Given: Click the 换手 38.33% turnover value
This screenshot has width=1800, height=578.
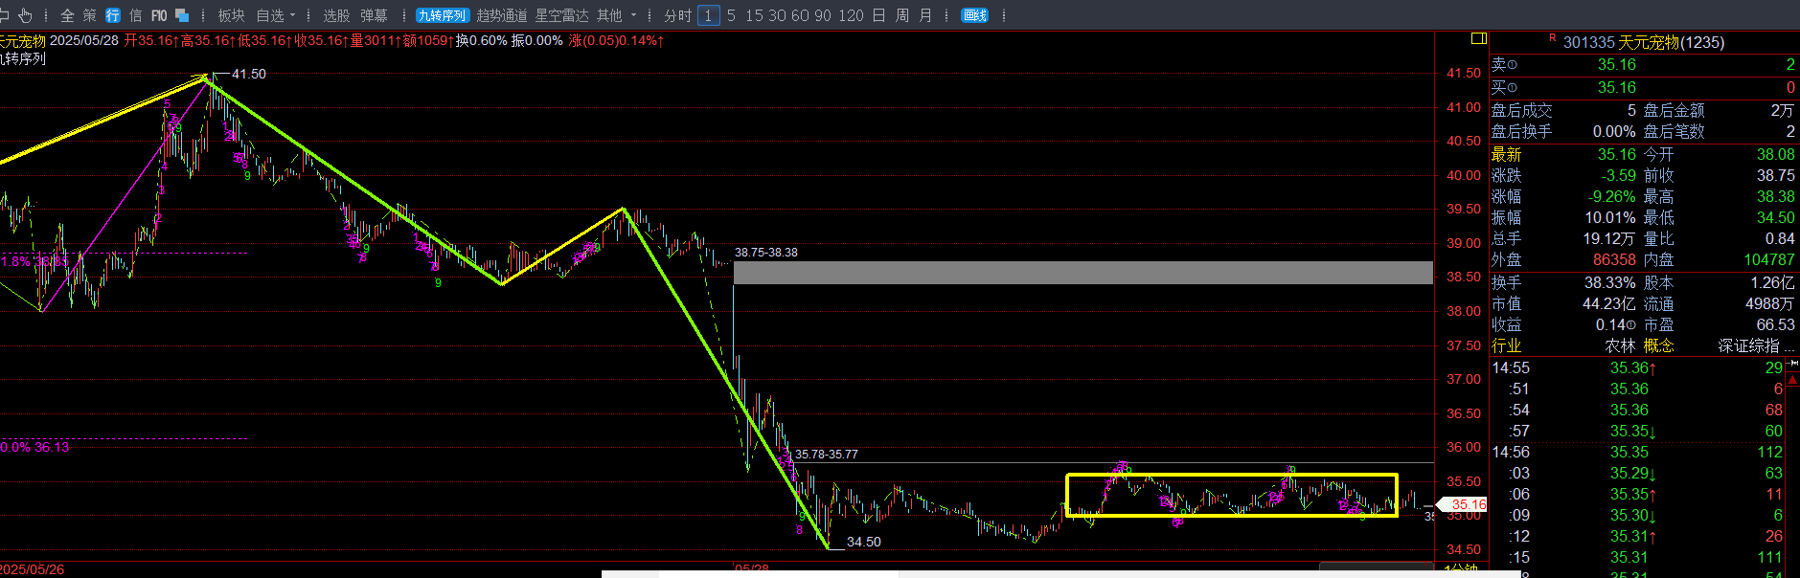Looking at the screenshot, I should click(x=1610, y=282).
